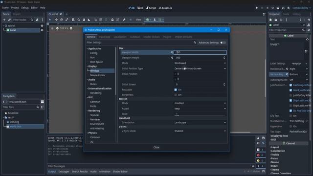This screenshot has width=313, height=176.
Task: Open V-Sync Mode dropdown
Action: click(200, 131)
